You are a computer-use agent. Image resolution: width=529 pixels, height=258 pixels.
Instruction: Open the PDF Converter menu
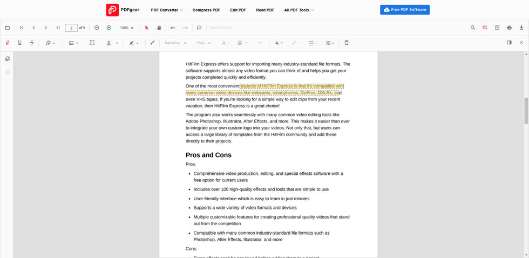(x=167, y=10)
